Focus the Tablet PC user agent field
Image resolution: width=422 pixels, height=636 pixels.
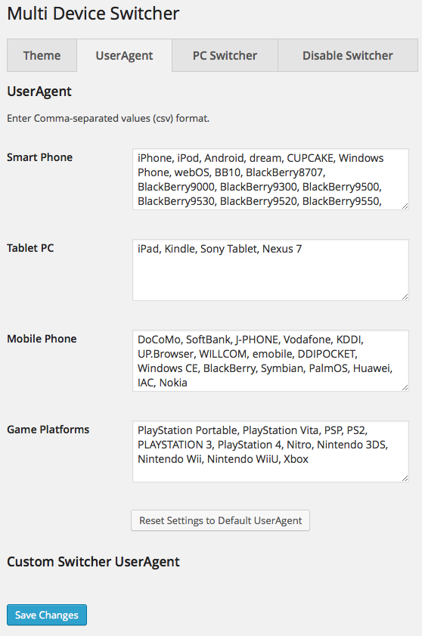click(271, 270)
